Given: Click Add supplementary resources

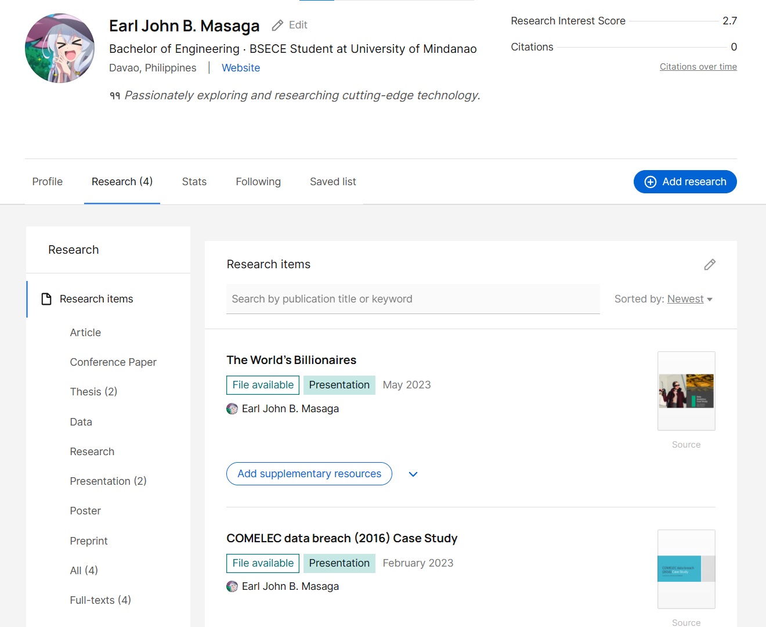Looking at the screenshot, I should click(308, 474).
